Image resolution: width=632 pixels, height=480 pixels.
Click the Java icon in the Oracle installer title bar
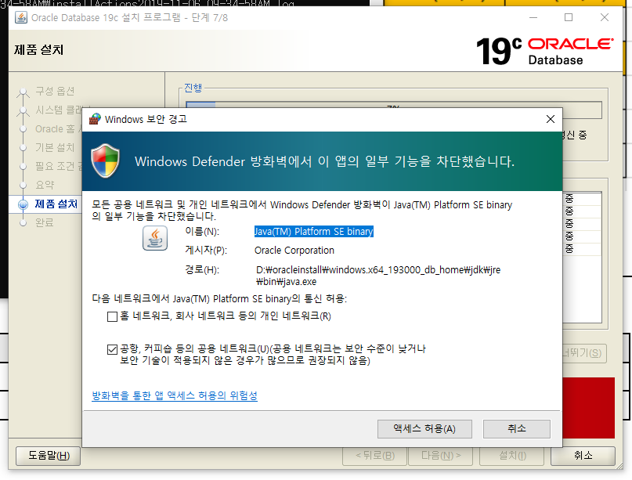tap(21, 18)
